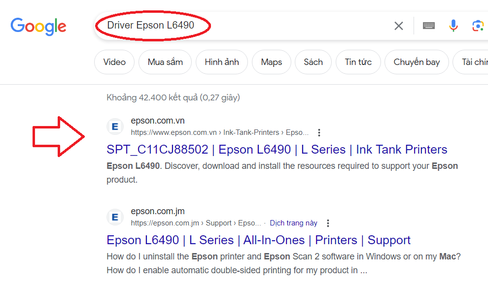
Task: Click the epson.com.jm site favicon
Action: [x=115, y=217]
